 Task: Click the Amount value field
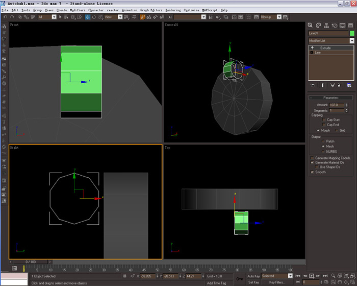(x=337, y=105)
